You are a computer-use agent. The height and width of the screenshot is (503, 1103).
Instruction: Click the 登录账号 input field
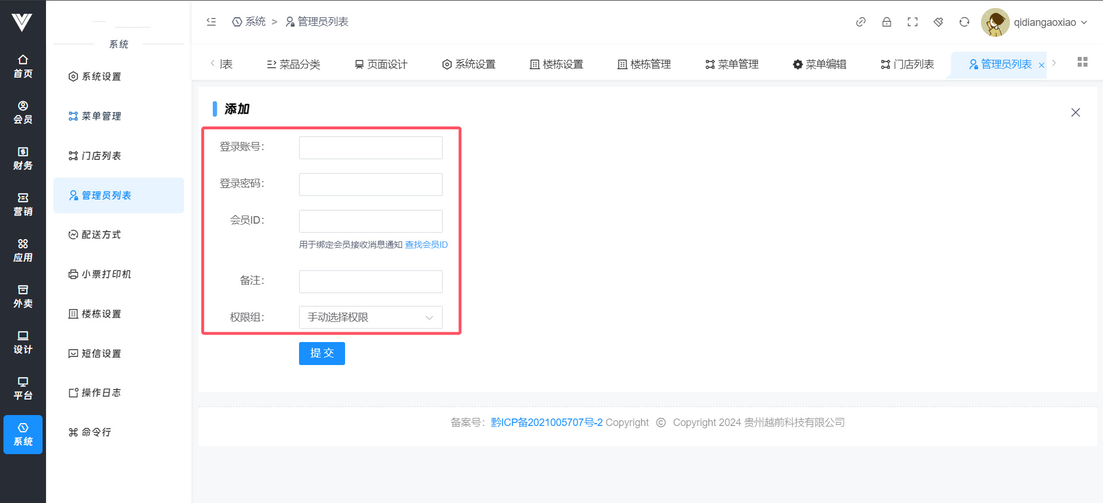coord(370,148)
